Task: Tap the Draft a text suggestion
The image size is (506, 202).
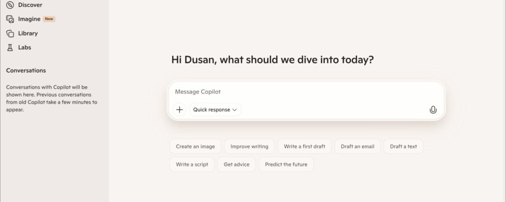Action: pyautogui.click(x=403, y=146)
